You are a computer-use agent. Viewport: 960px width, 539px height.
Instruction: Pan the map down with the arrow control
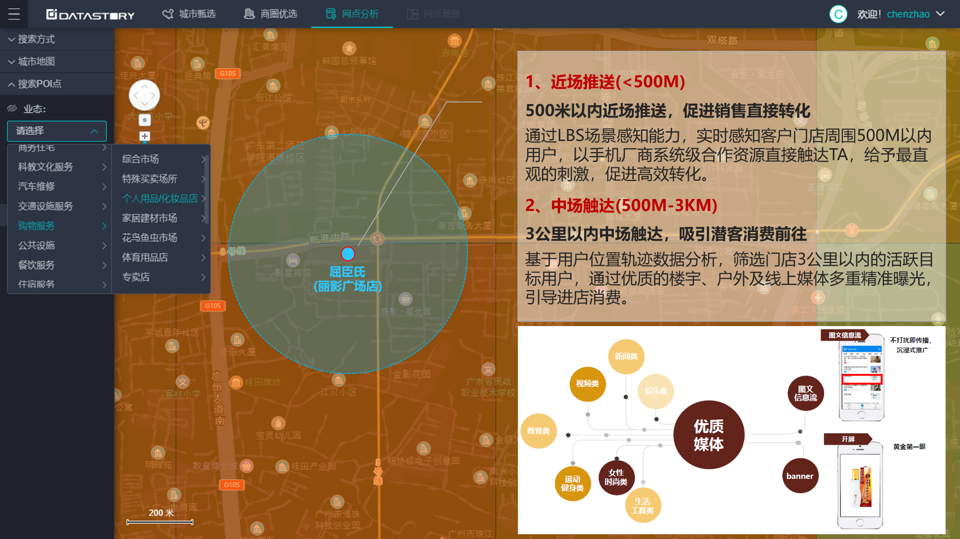[144, 104]
